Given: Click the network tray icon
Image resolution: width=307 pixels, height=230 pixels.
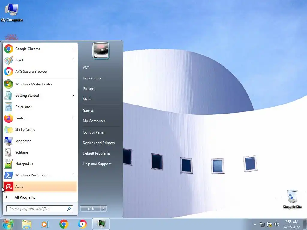Looking at the screenshot, I should tap(262, 224).
